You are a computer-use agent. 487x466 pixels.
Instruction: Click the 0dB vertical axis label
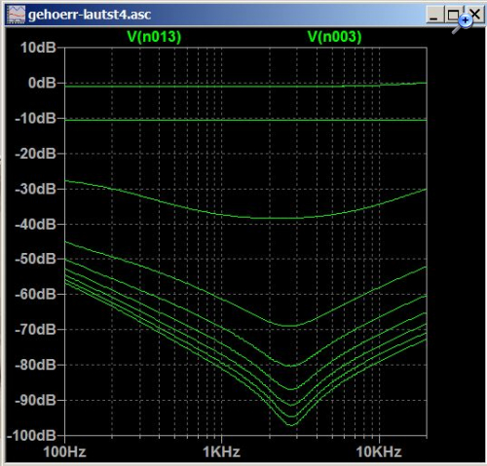[x=42, y=83]
